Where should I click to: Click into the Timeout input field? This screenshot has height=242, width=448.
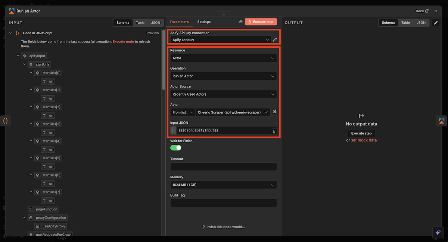tap(223, 167)
